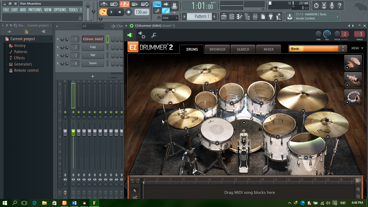Image resolution: width=368 pixels, height=207 pixels.
Task: Toggle the 3.2.1 wait-for-input button
Action: [x=124, y=4]
